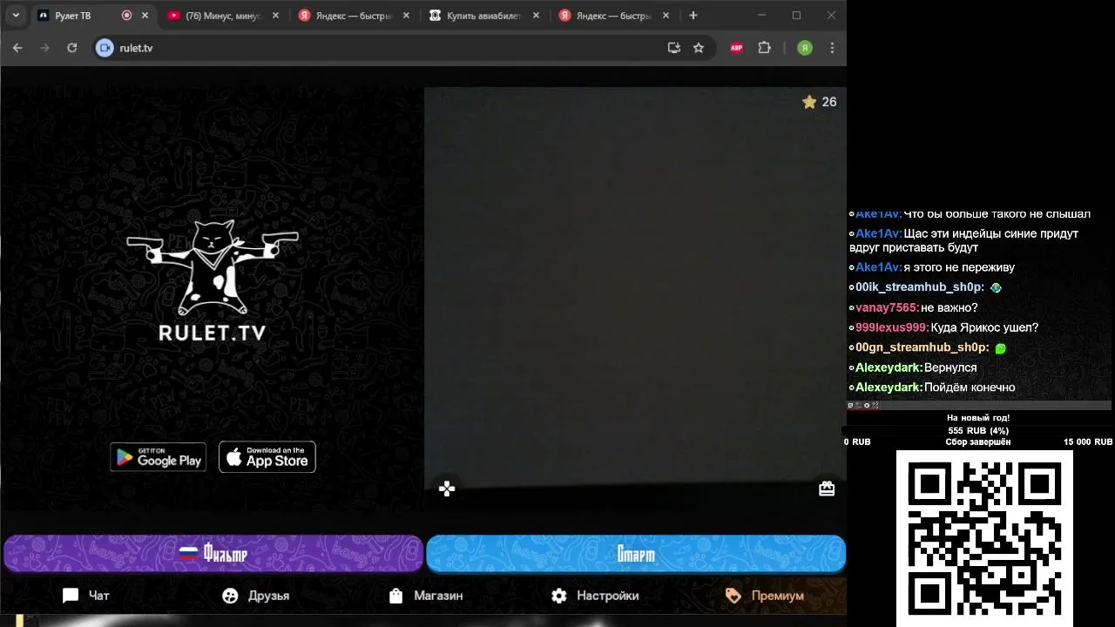
Task: Close the YouTube Минус tab
Action: 275,16
